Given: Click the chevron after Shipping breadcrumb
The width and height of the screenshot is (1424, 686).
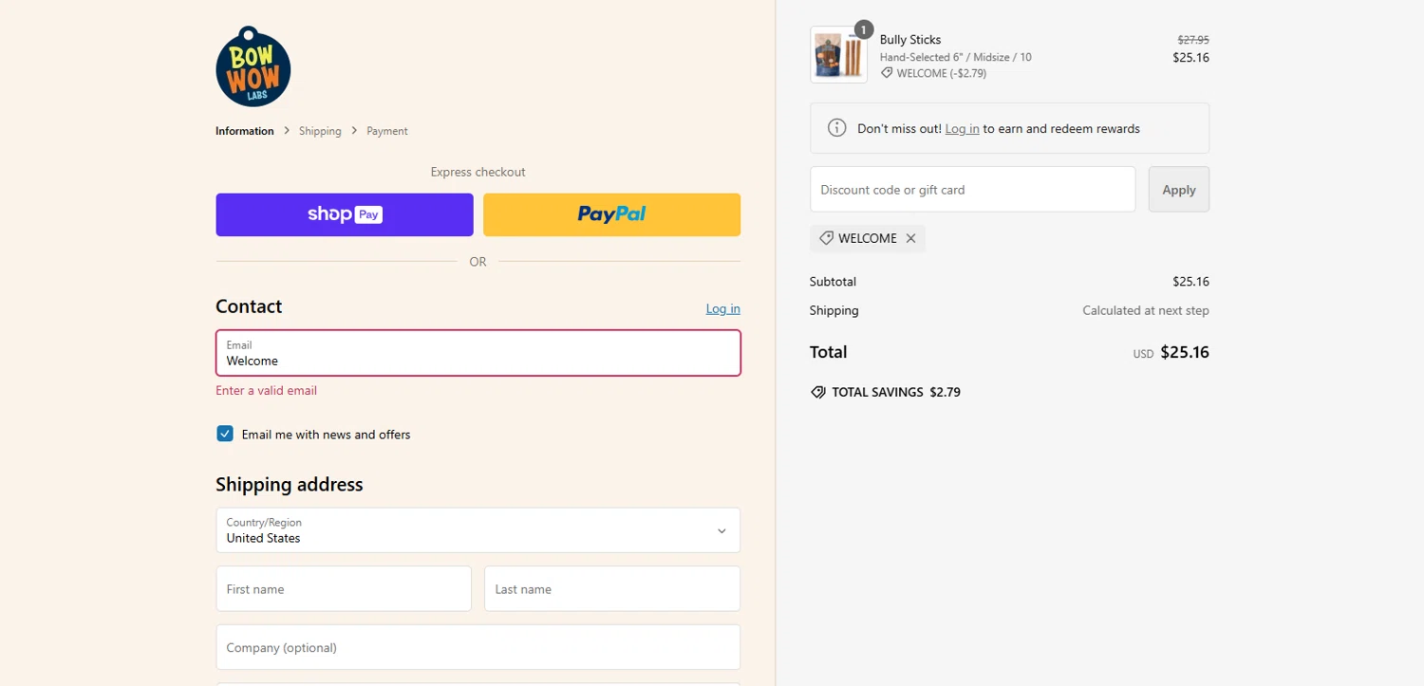Looking at the screenshot, I should [x=354, y=130].
